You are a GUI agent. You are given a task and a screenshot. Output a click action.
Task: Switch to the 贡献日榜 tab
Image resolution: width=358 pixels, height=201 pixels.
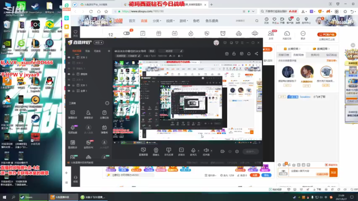point(284,55)
